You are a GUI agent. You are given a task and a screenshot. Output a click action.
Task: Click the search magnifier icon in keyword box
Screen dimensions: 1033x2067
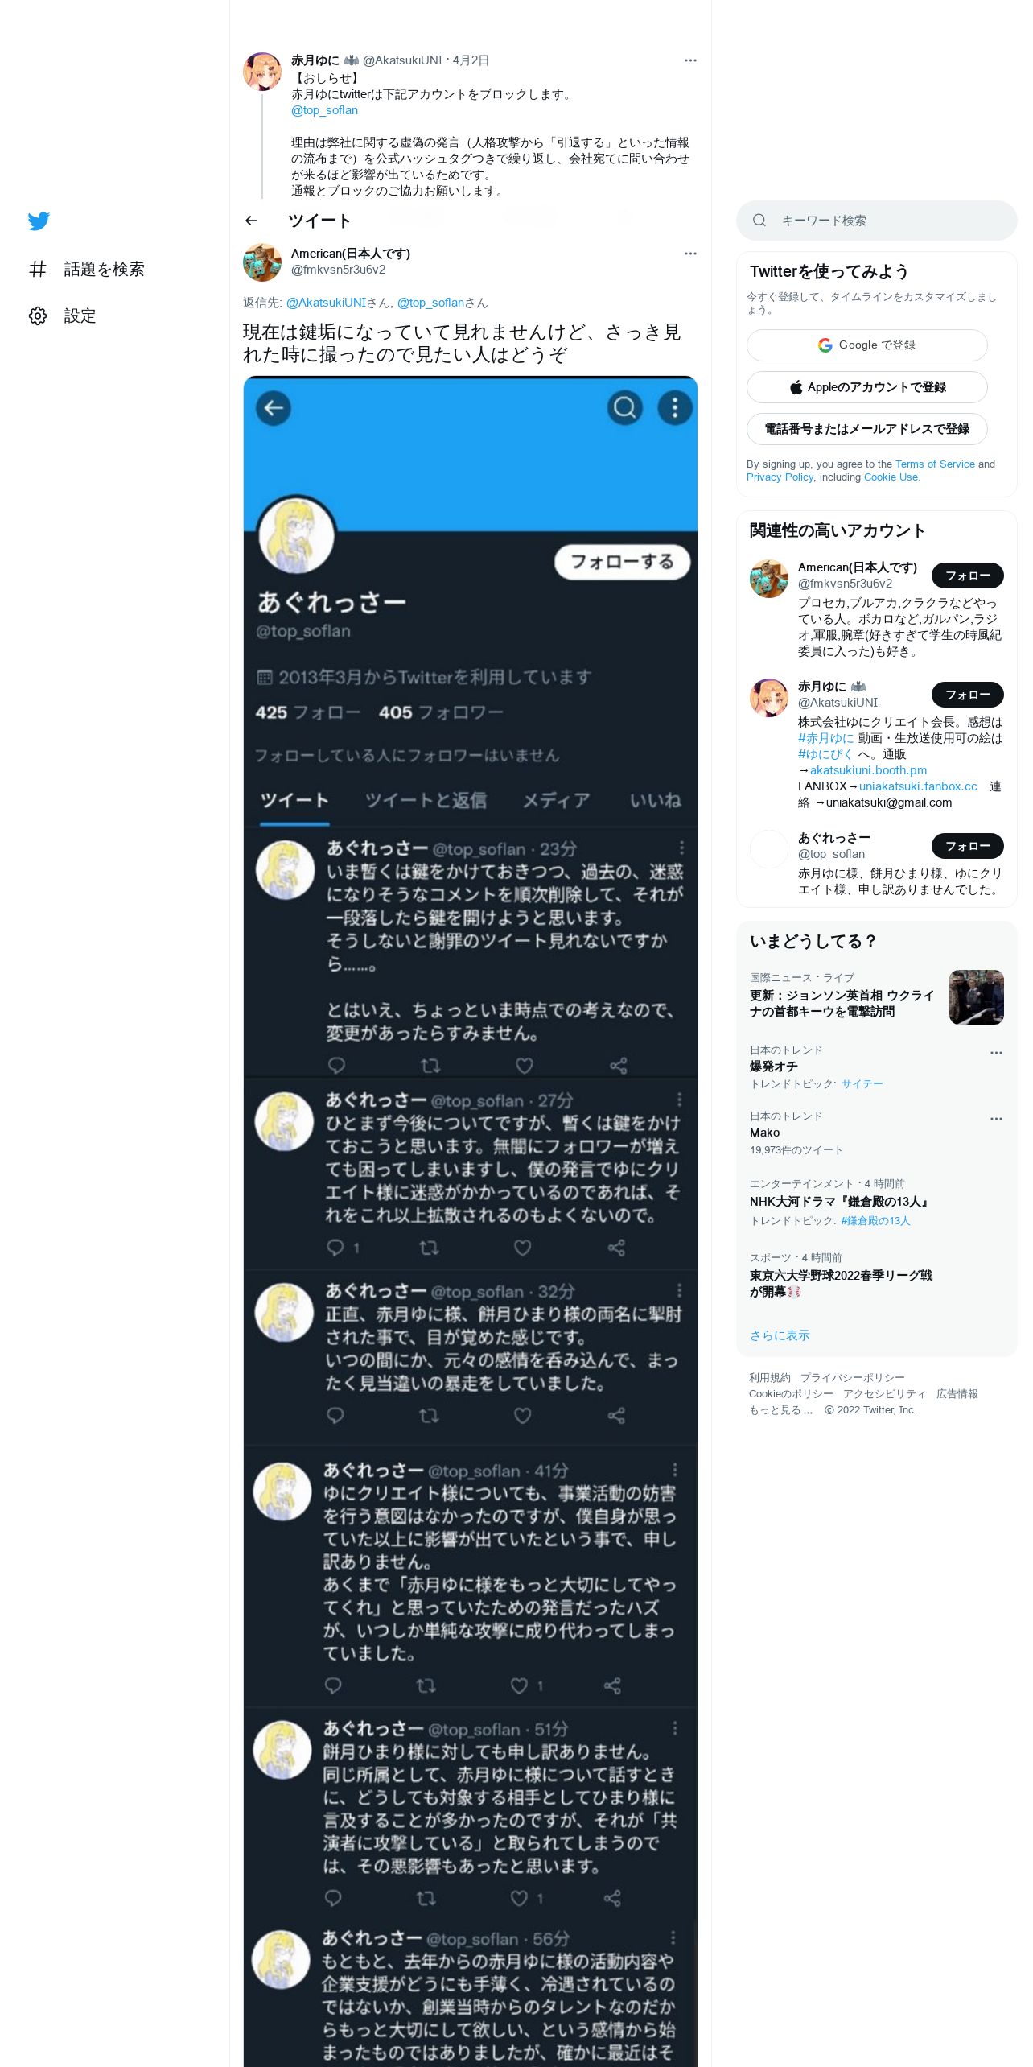(x=759, y=221)
